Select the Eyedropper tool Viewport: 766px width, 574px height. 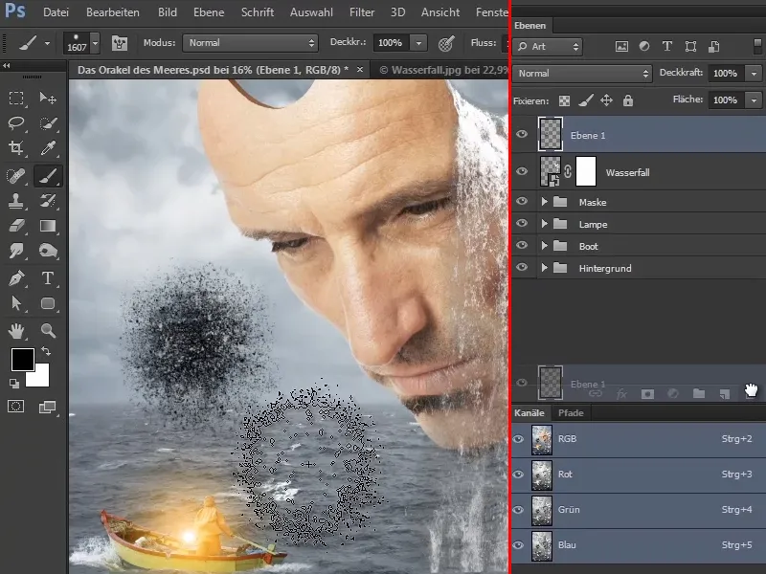(47, 148)
